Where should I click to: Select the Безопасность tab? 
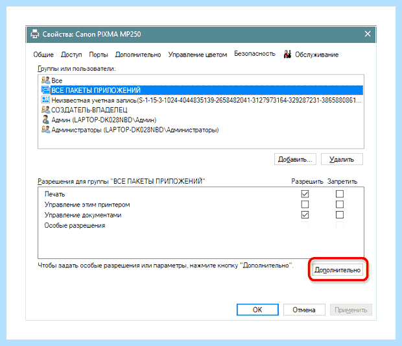pyautogui.click(x=255, y=54)
